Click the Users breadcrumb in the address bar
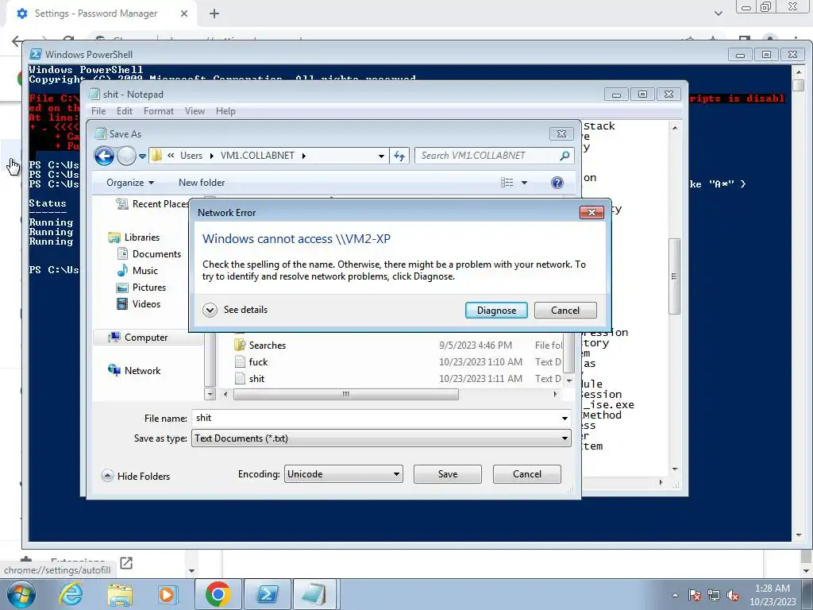The image size is (813, 610). point(191,156)
